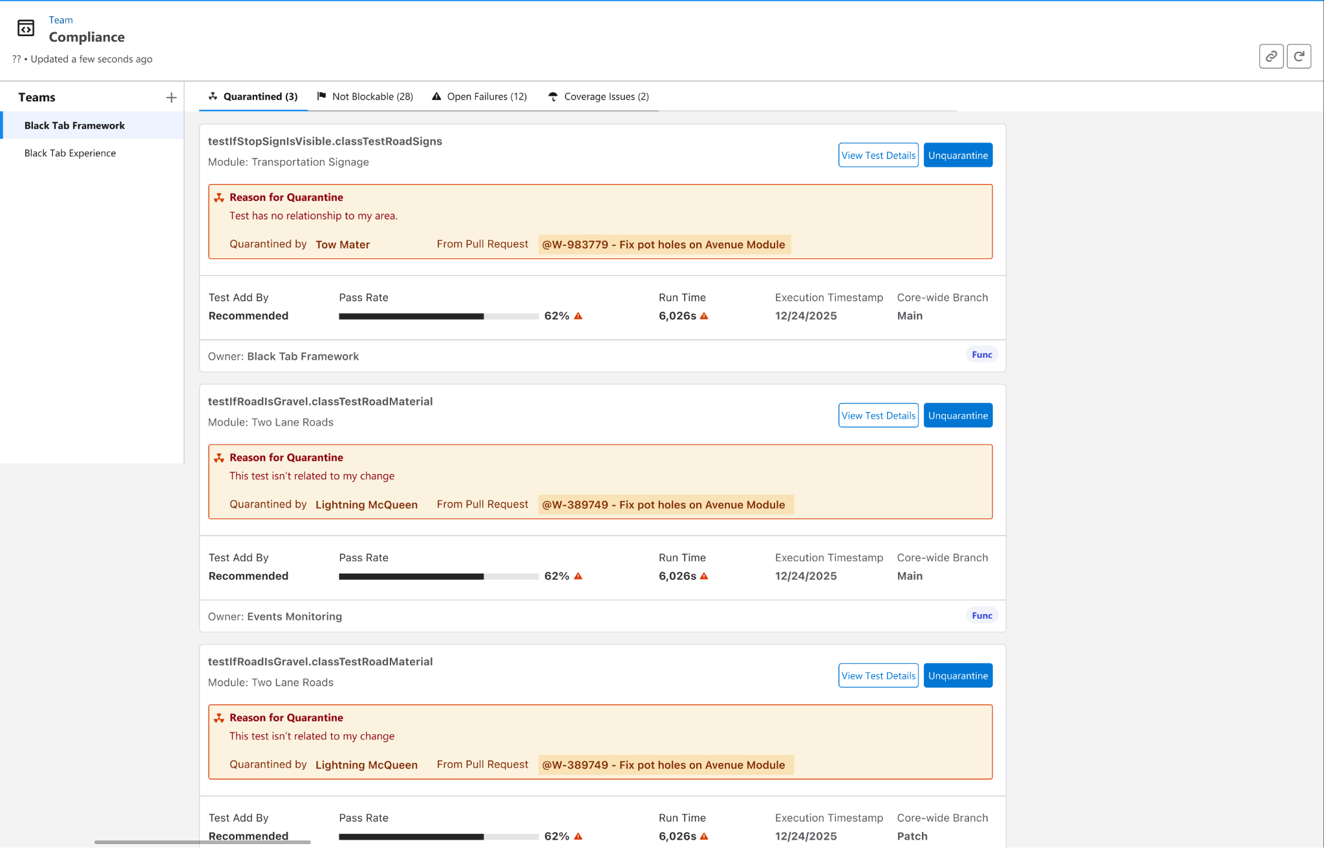Viewport: 1324px width, 848px height.
Task: Click run time warning icon in Events Monitoring card
Action: pyautogui.click(x=704, y=576)
